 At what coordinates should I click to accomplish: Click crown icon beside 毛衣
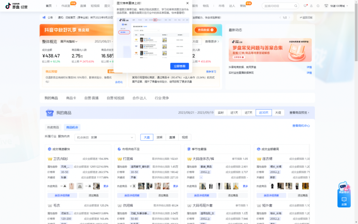point(50,205)
